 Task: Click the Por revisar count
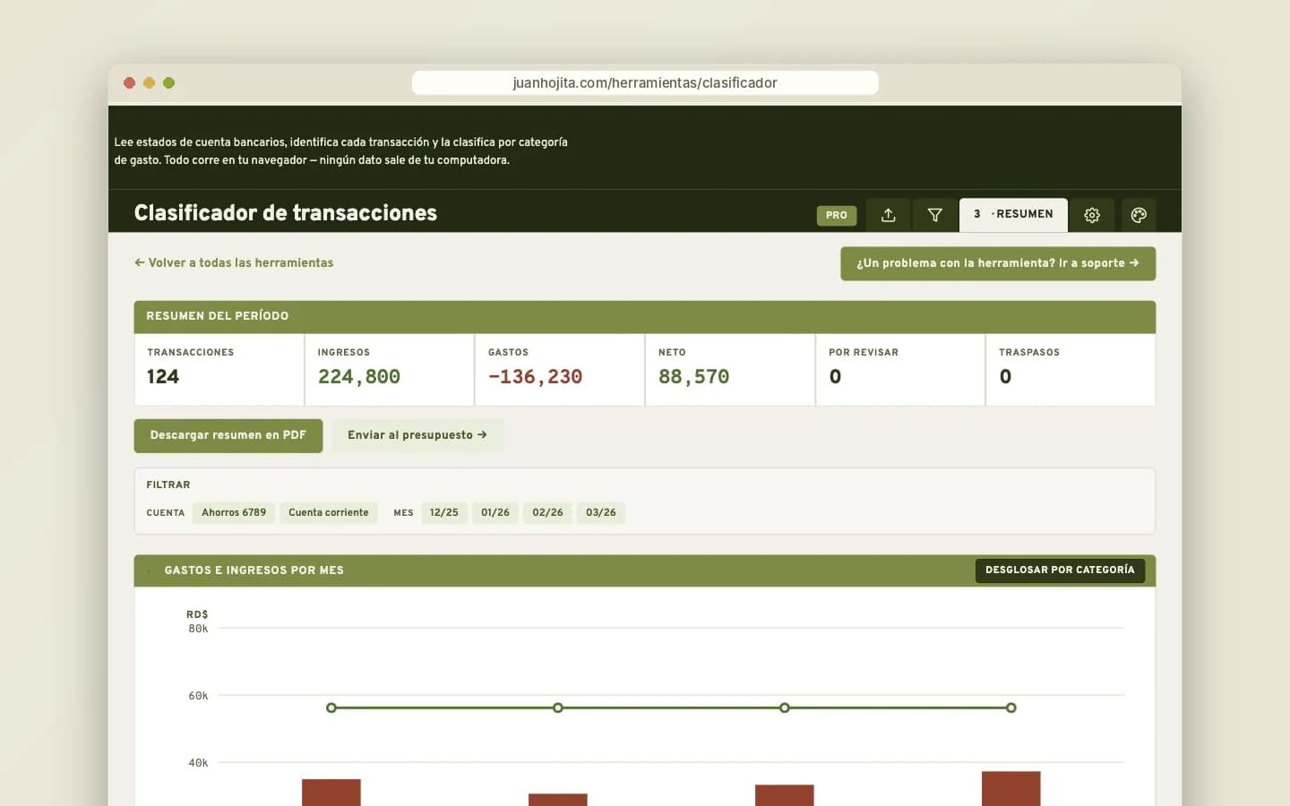(x=835, y=377)
